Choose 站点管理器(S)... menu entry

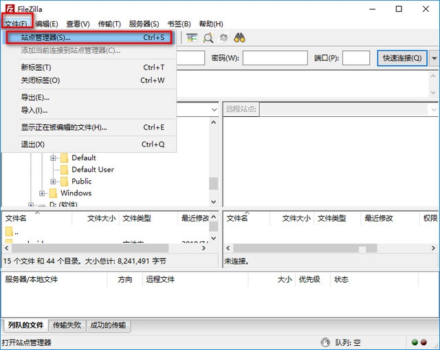point(89,37)
